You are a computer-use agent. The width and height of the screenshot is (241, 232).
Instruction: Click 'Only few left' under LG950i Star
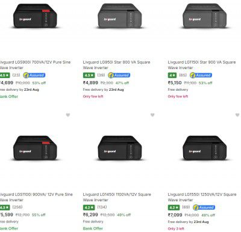pyautogui.click(x=93, y=96)
